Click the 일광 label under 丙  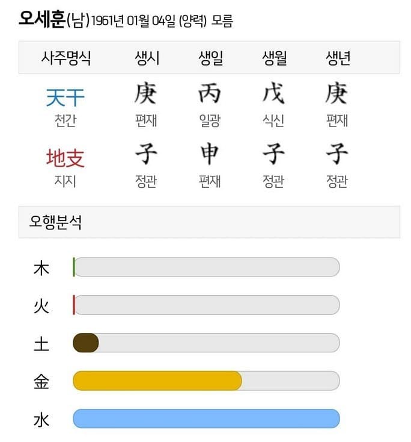point(210,120)
